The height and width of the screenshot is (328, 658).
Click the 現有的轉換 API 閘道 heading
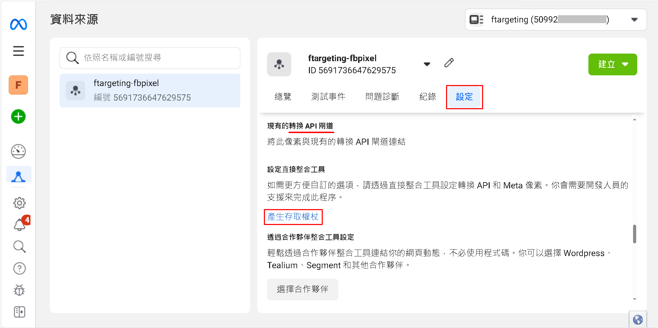coord(300,126)
